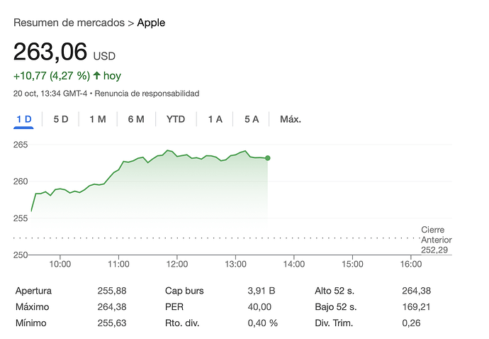Click the 16:00 marker on time axis

coord(411,265)
